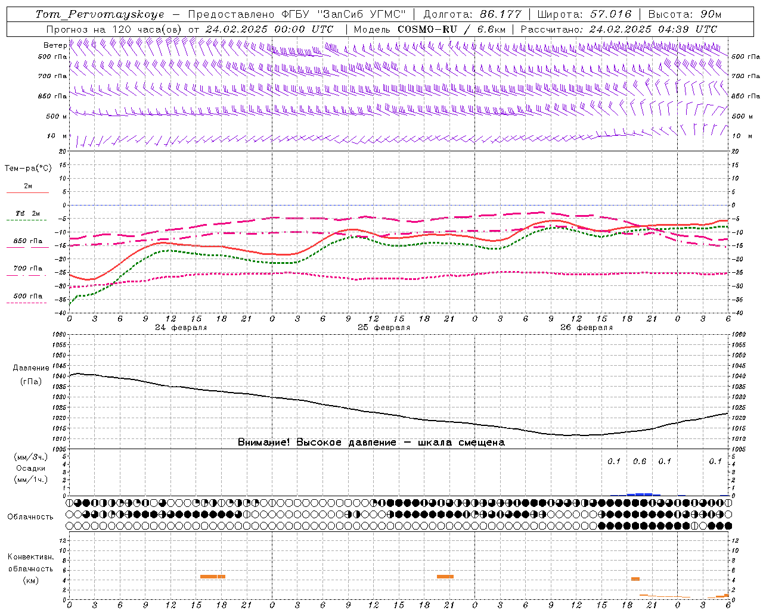This screenshot has height=610, width=763.
Task: Select the pressure panel title "Давление"
Action: (31, 368)
